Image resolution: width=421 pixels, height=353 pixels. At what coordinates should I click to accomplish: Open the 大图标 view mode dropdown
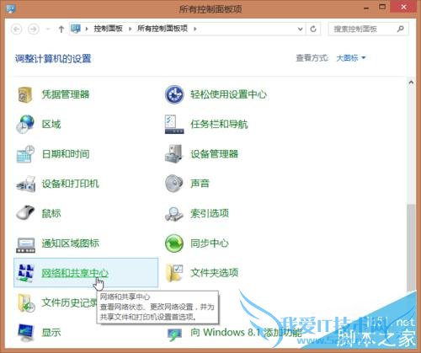click(x=351, y=58)
